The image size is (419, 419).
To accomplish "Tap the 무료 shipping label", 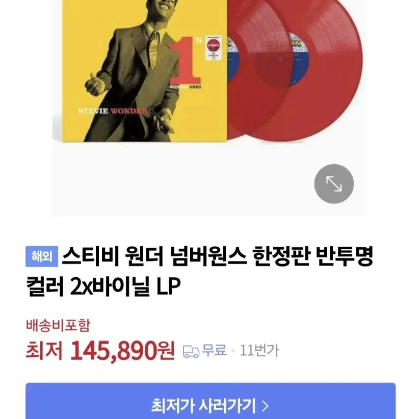I will (214, 350).
